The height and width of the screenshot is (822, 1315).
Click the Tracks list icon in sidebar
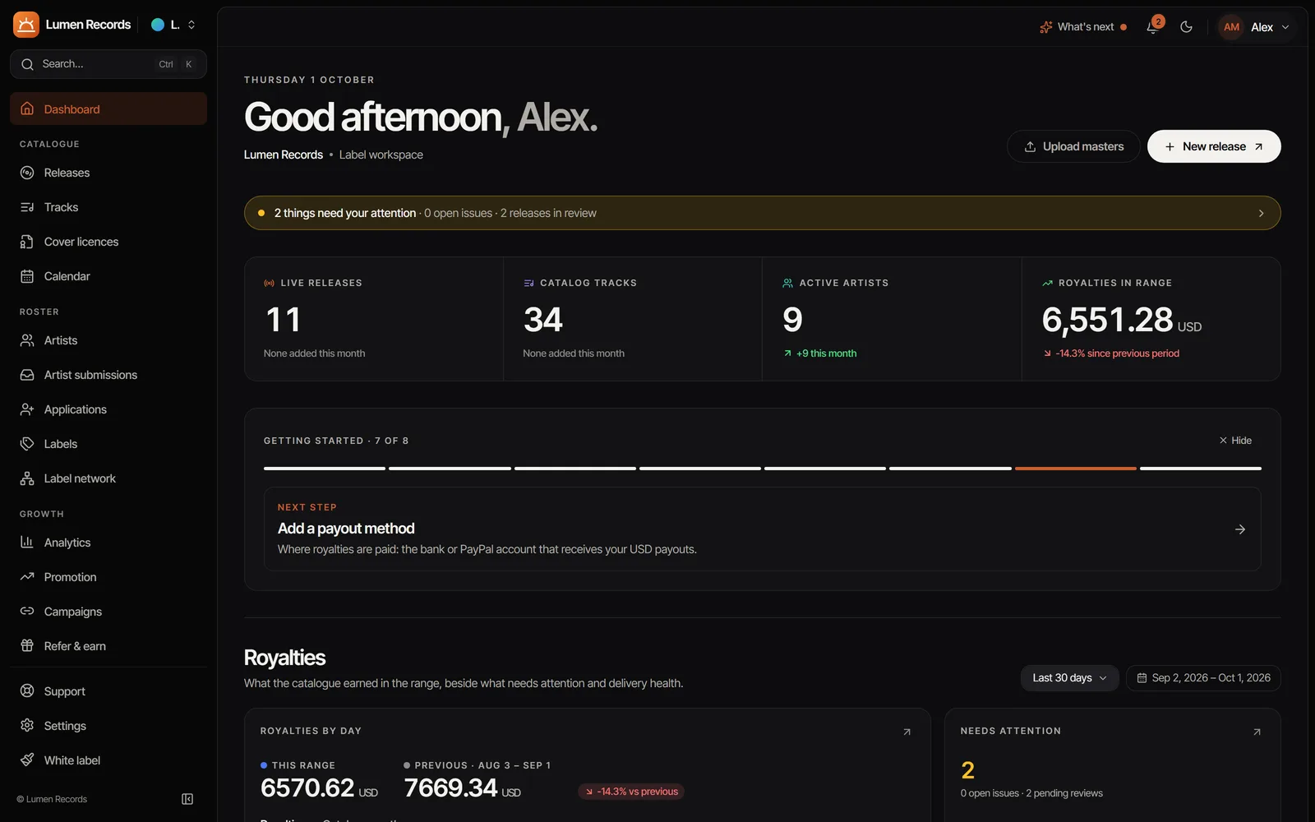tap(27, 207)
